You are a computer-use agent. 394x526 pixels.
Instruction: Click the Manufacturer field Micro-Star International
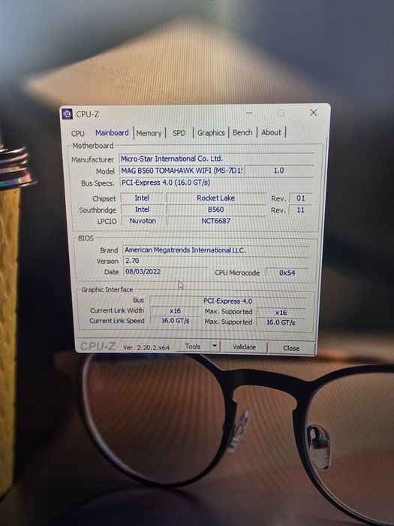pos(216,159)
